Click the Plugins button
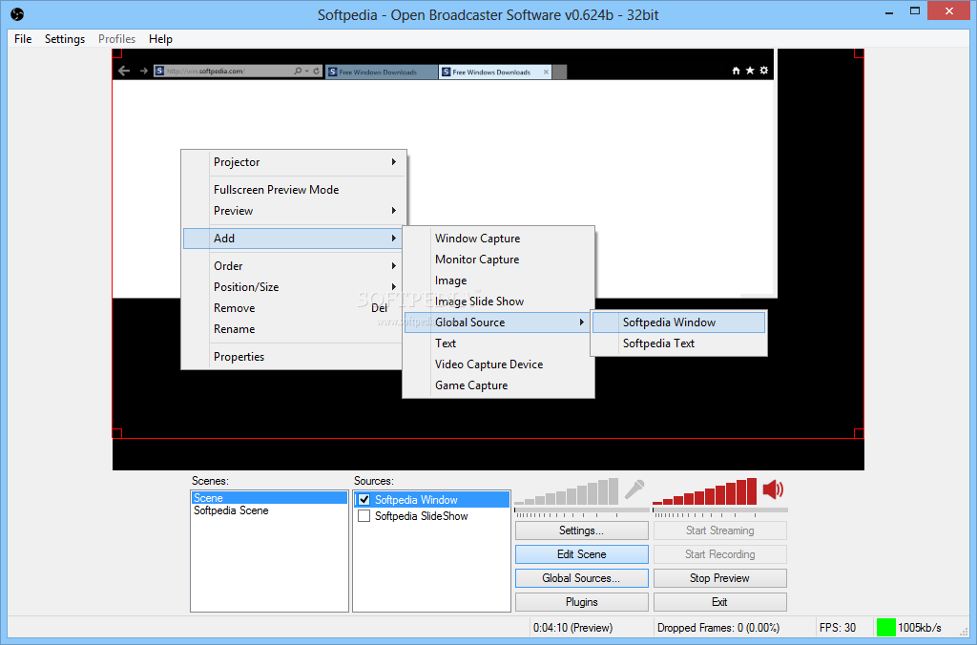Screen dimensions: 977x645 pos(581,602)
